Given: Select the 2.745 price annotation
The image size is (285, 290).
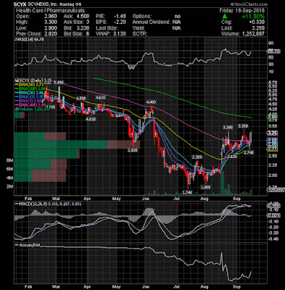Looking at the screenshot, I should click(249, 152).
